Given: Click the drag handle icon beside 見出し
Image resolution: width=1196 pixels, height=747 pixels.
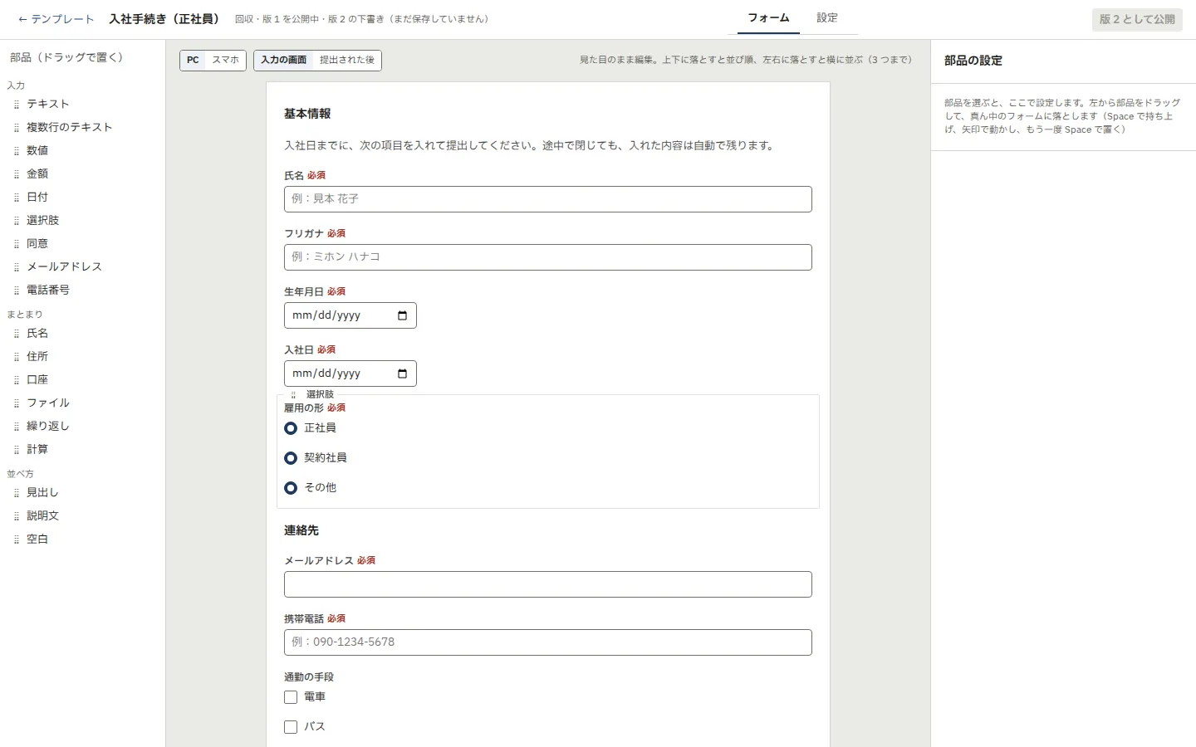Looking at the screenshot, I should 17,493.
